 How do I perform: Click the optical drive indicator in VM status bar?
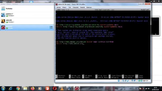(x=121, y=81)
